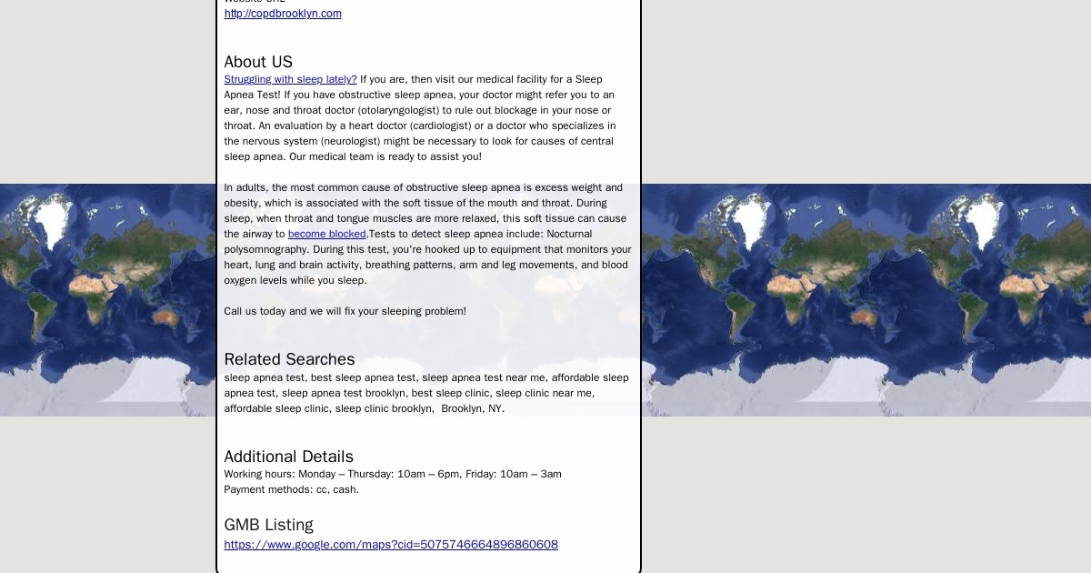Click the 'Struggling with sleep lately?' link

point(290,80)
